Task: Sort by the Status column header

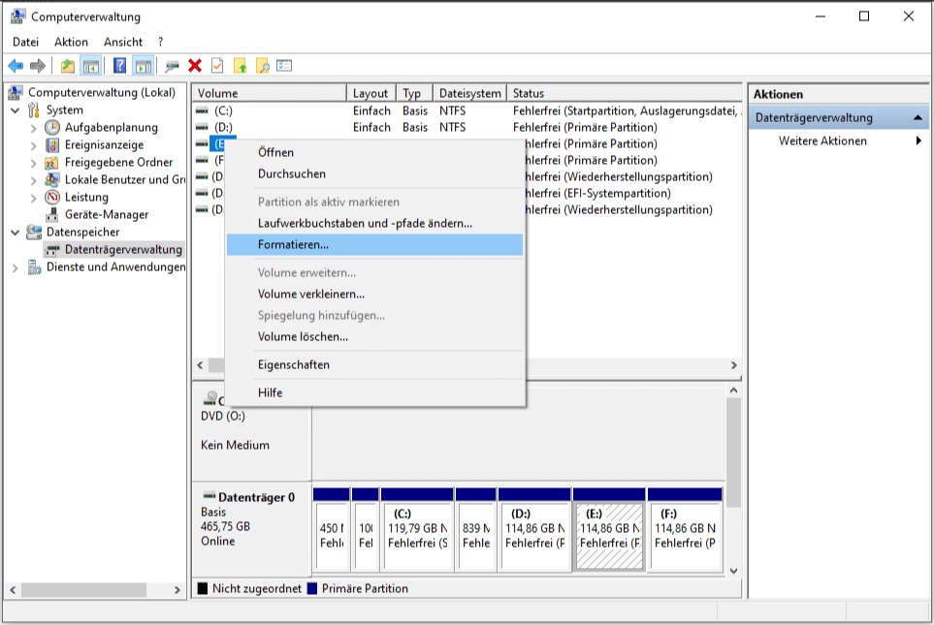Action: [625, 93]
